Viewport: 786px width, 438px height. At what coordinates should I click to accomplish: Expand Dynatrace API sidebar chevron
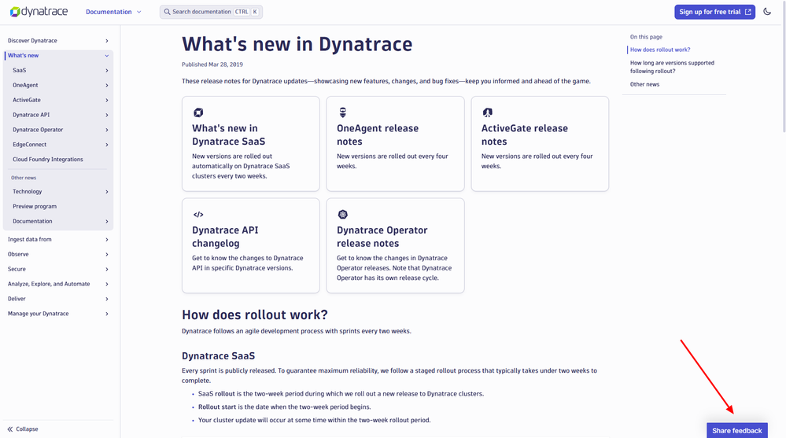point(107,115)
